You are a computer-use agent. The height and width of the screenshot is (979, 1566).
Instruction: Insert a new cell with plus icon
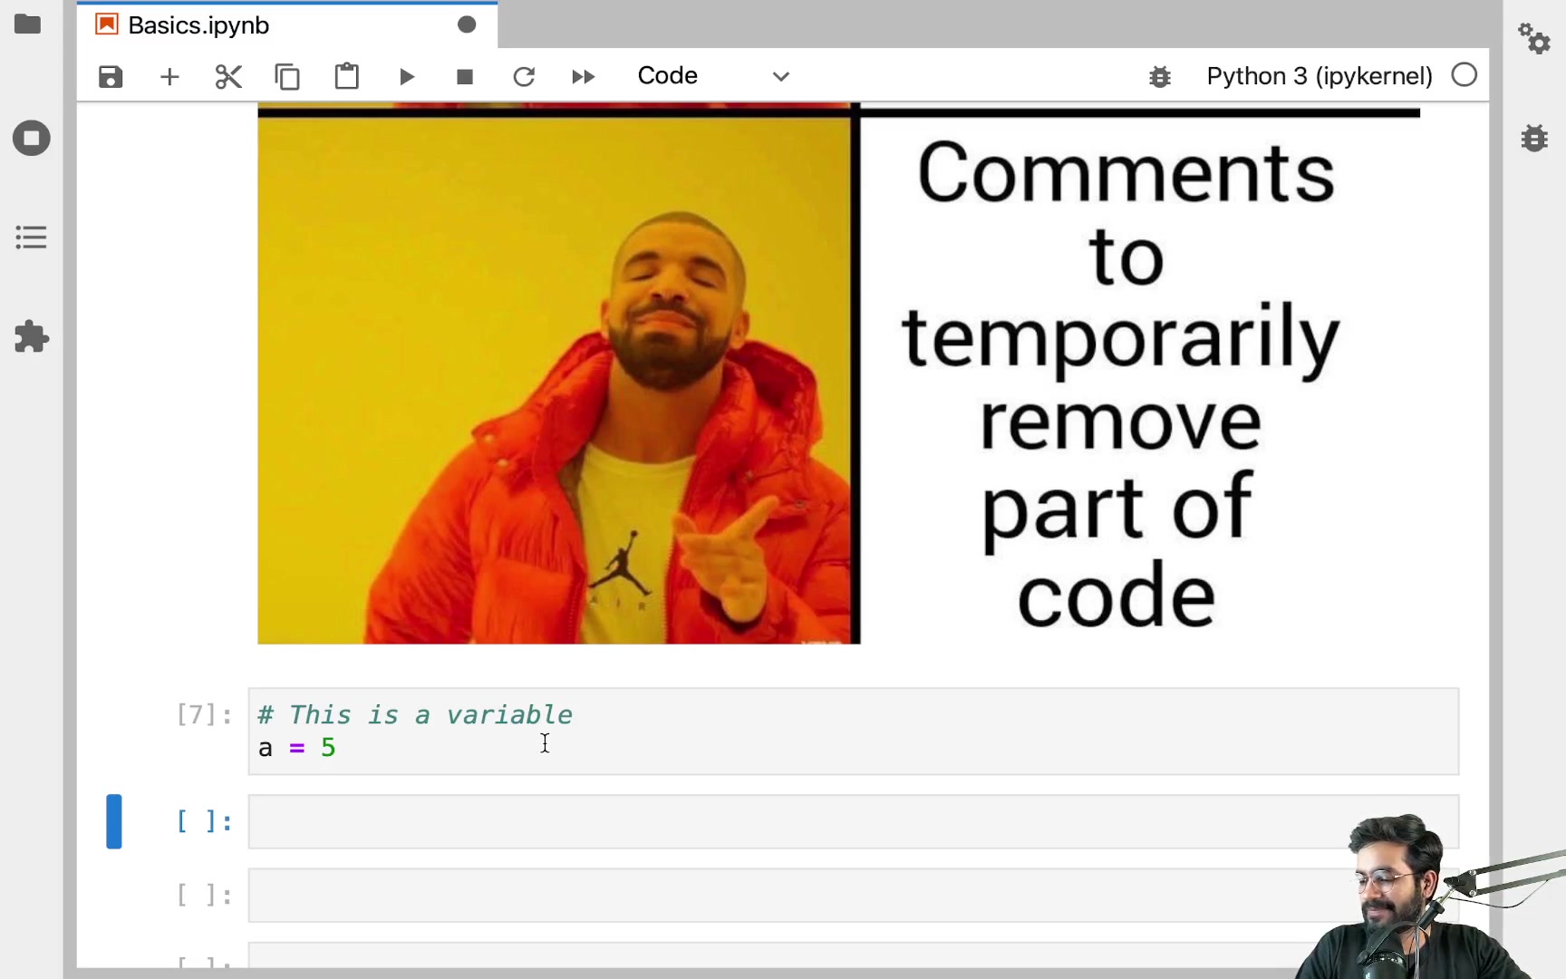pyautogui.click(x=169, y=77)
